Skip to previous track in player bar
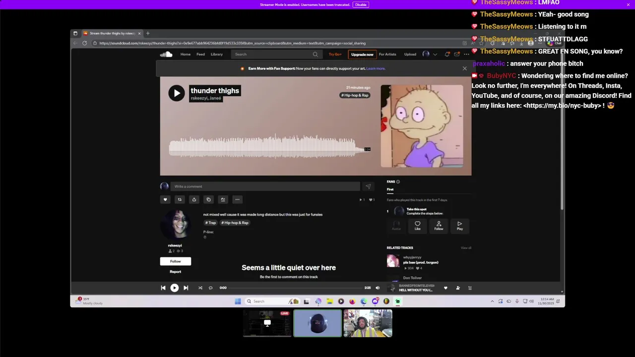The width and height of the screenshot is (635, 357). pos(163,288)
